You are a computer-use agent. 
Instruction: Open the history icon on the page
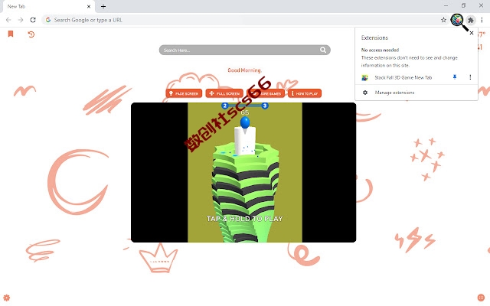click(31, 34)
